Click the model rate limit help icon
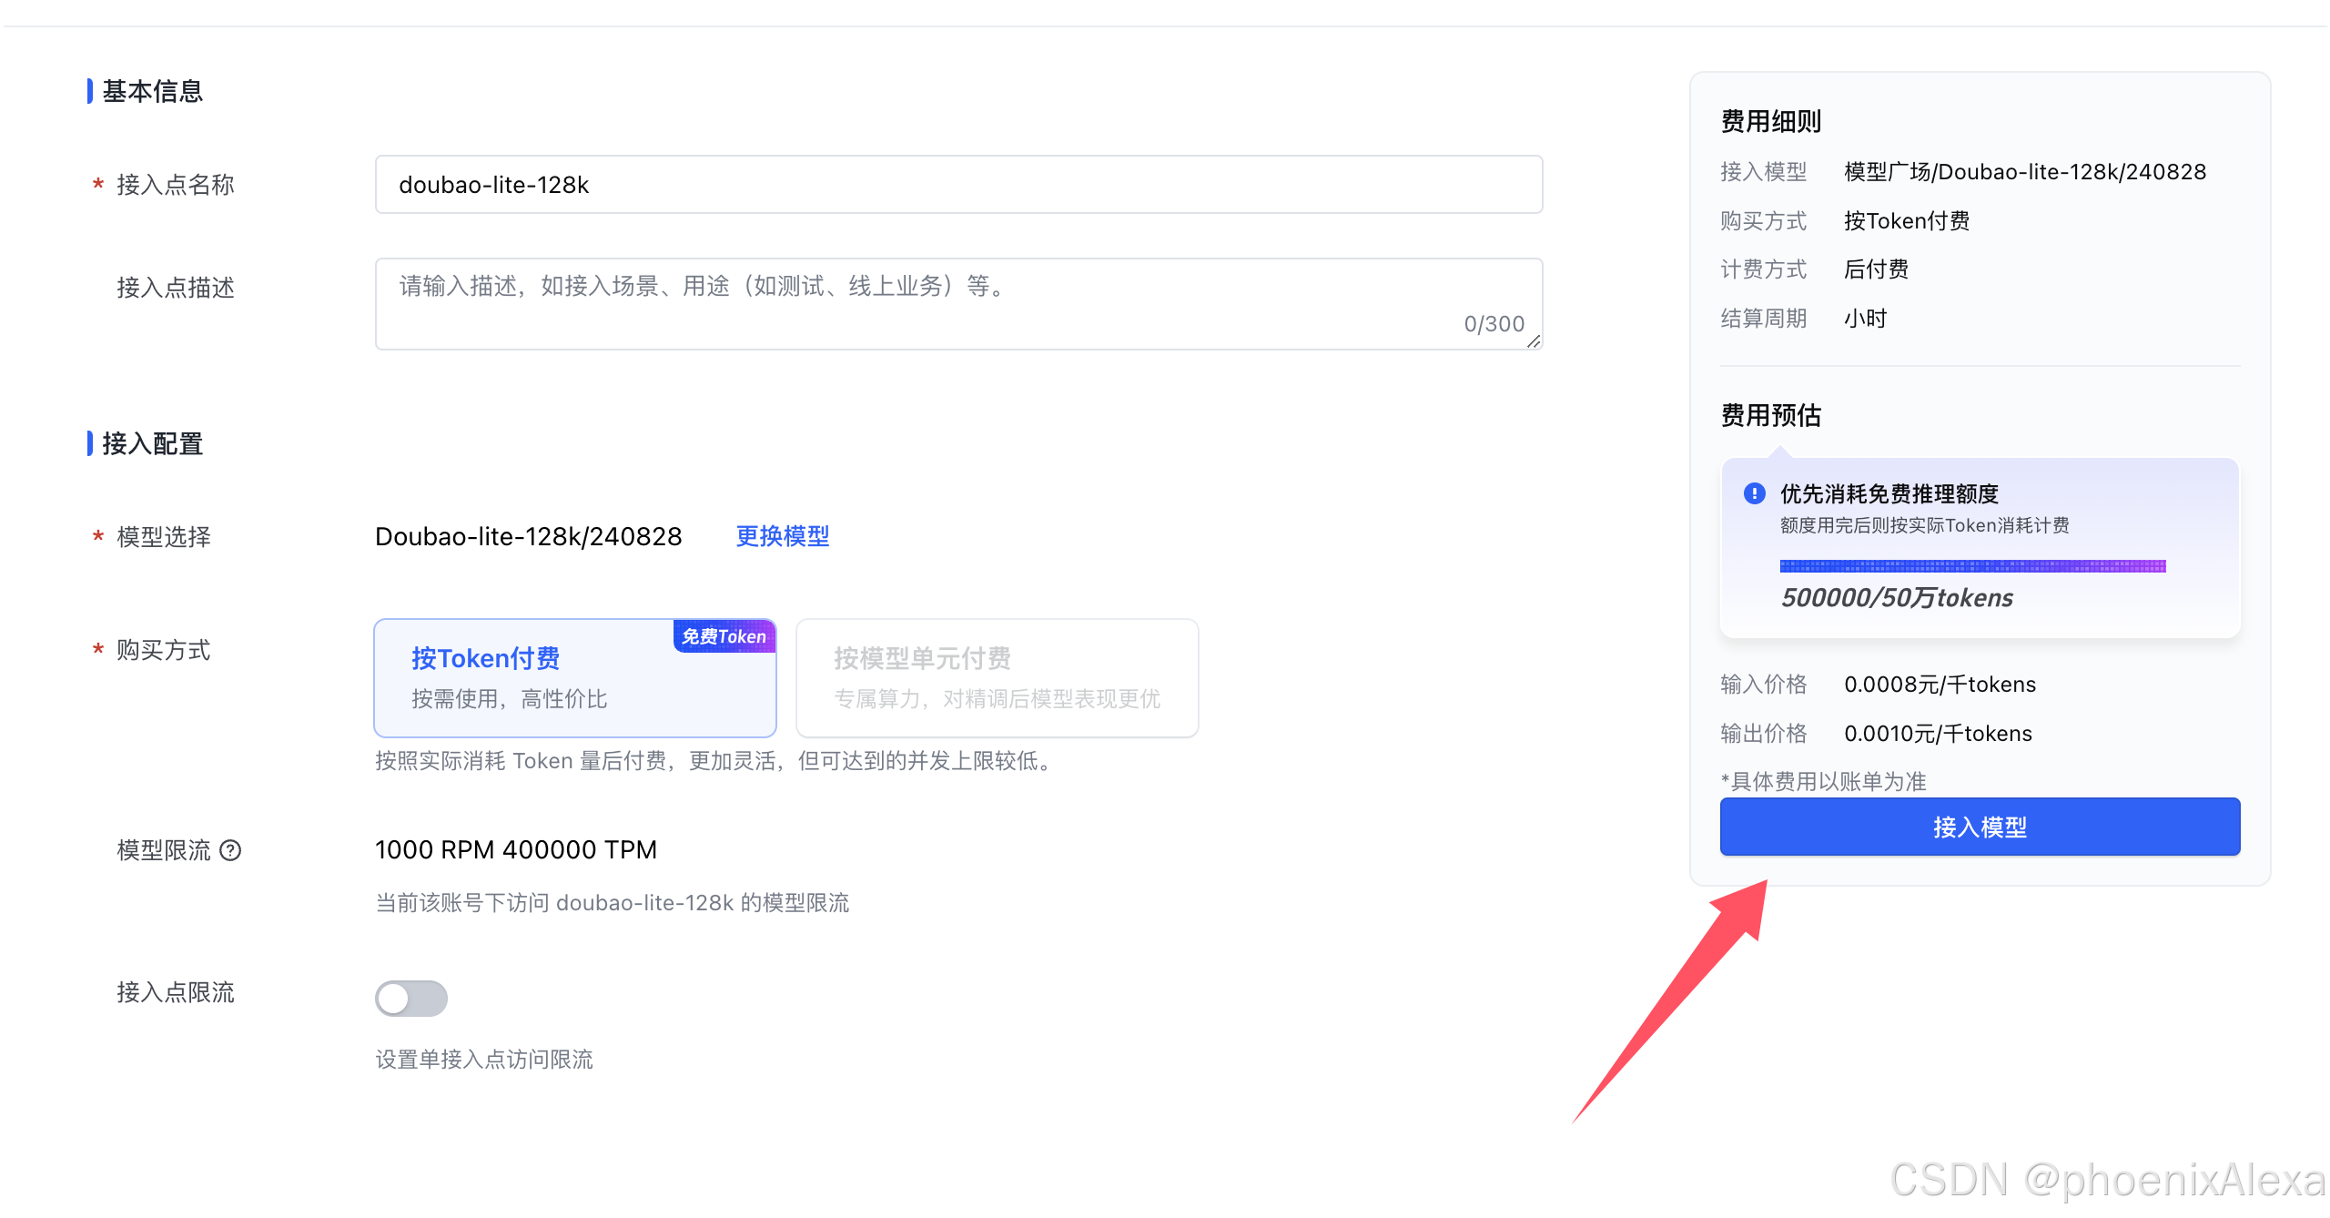The height and width of the screenshot is (1218, 2330). point(231,850)
